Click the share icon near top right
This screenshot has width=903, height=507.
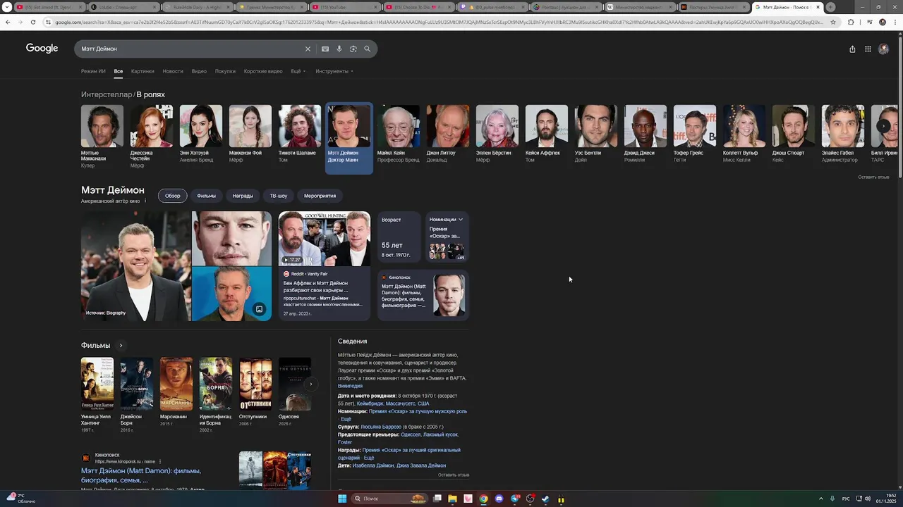[852, 49]
